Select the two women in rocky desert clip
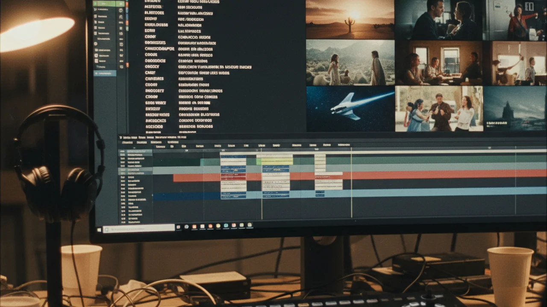Image resolution: width=547 pixels, height=307 pixels. click(x=350, y=63)
